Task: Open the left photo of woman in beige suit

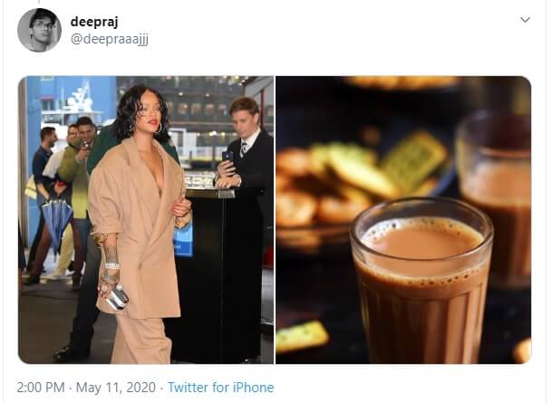Action: tap(146, 220)
